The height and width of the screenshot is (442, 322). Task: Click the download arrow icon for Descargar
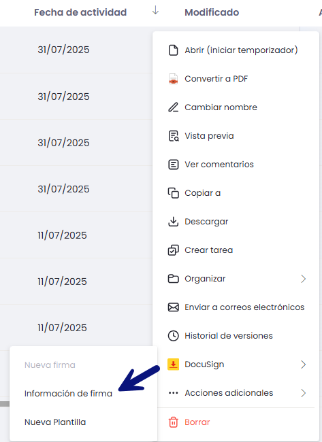[174, 222]
